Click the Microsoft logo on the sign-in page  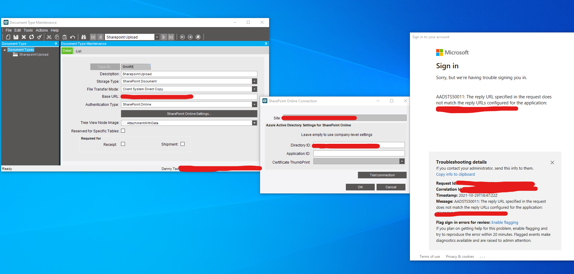point(439,52)
